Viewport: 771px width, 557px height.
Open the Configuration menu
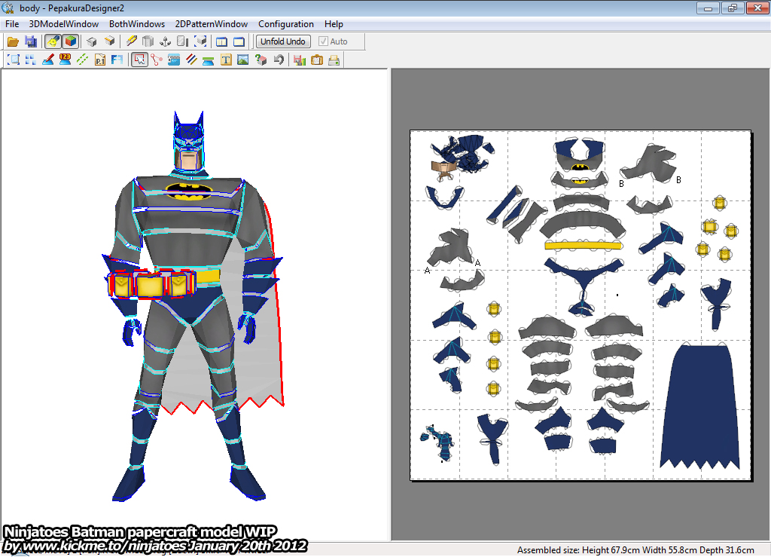tap(285, 23)
